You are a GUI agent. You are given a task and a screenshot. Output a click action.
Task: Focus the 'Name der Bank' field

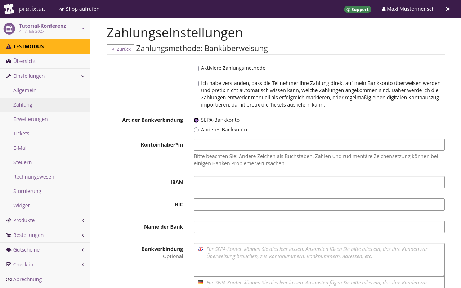coord(319,227)
